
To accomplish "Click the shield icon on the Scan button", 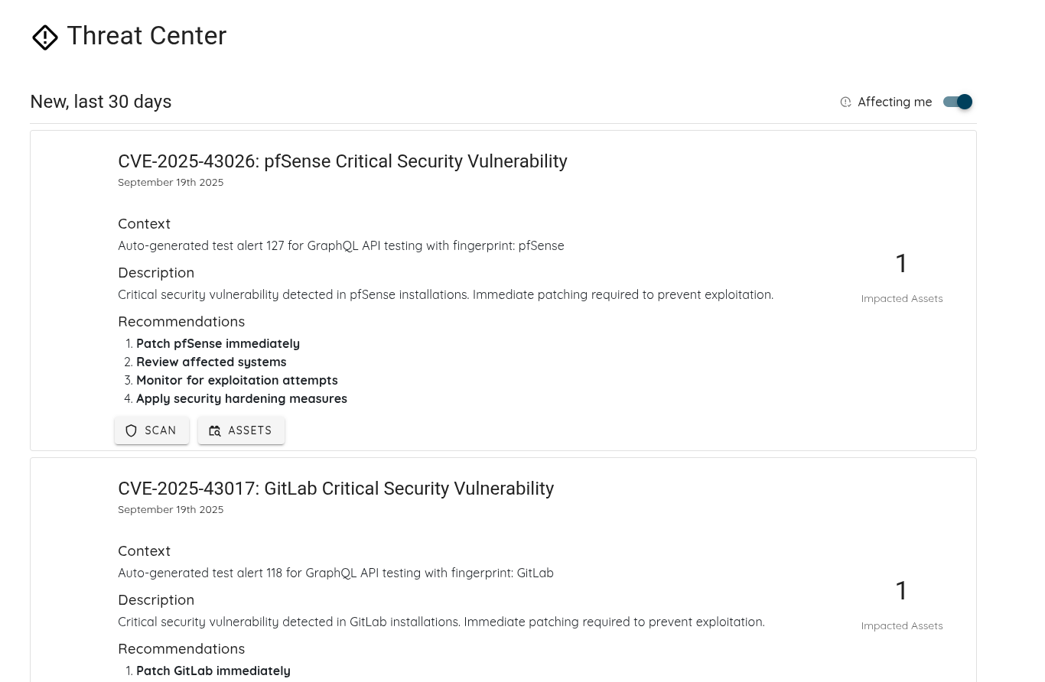I will coord(131,430).
